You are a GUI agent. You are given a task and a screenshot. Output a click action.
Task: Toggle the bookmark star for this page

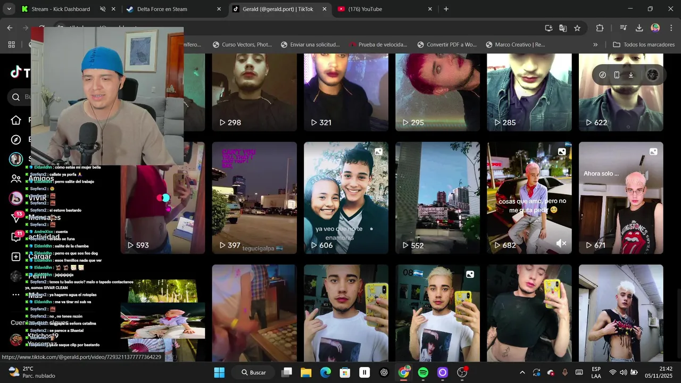coord(577,28)
